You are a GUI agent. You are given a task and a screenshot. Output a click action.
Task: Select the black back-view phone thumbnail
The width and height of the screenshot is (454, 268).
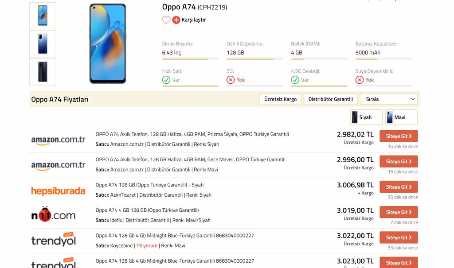coord(43,72)
